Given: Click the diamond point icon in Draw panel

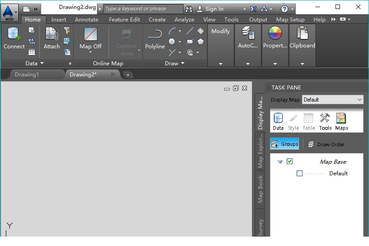Looking at the screenshot, I should pos(201,31).
